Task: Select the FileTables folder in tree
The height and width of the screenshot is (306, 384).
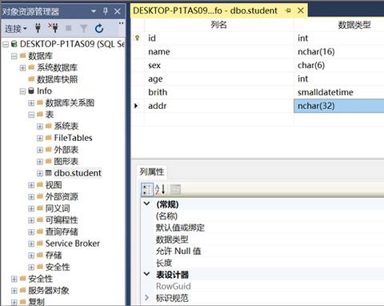Action: click(73, 138)
